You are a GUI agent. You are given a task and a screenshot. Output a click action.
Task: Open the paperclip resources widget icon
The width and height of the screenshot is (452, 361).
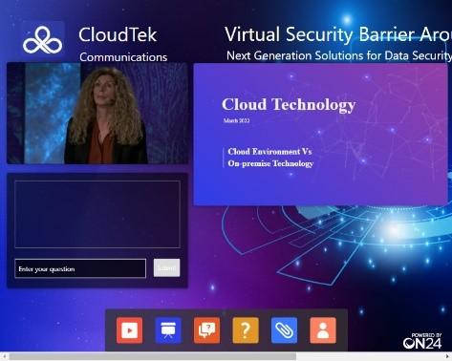tap(284, 330)
